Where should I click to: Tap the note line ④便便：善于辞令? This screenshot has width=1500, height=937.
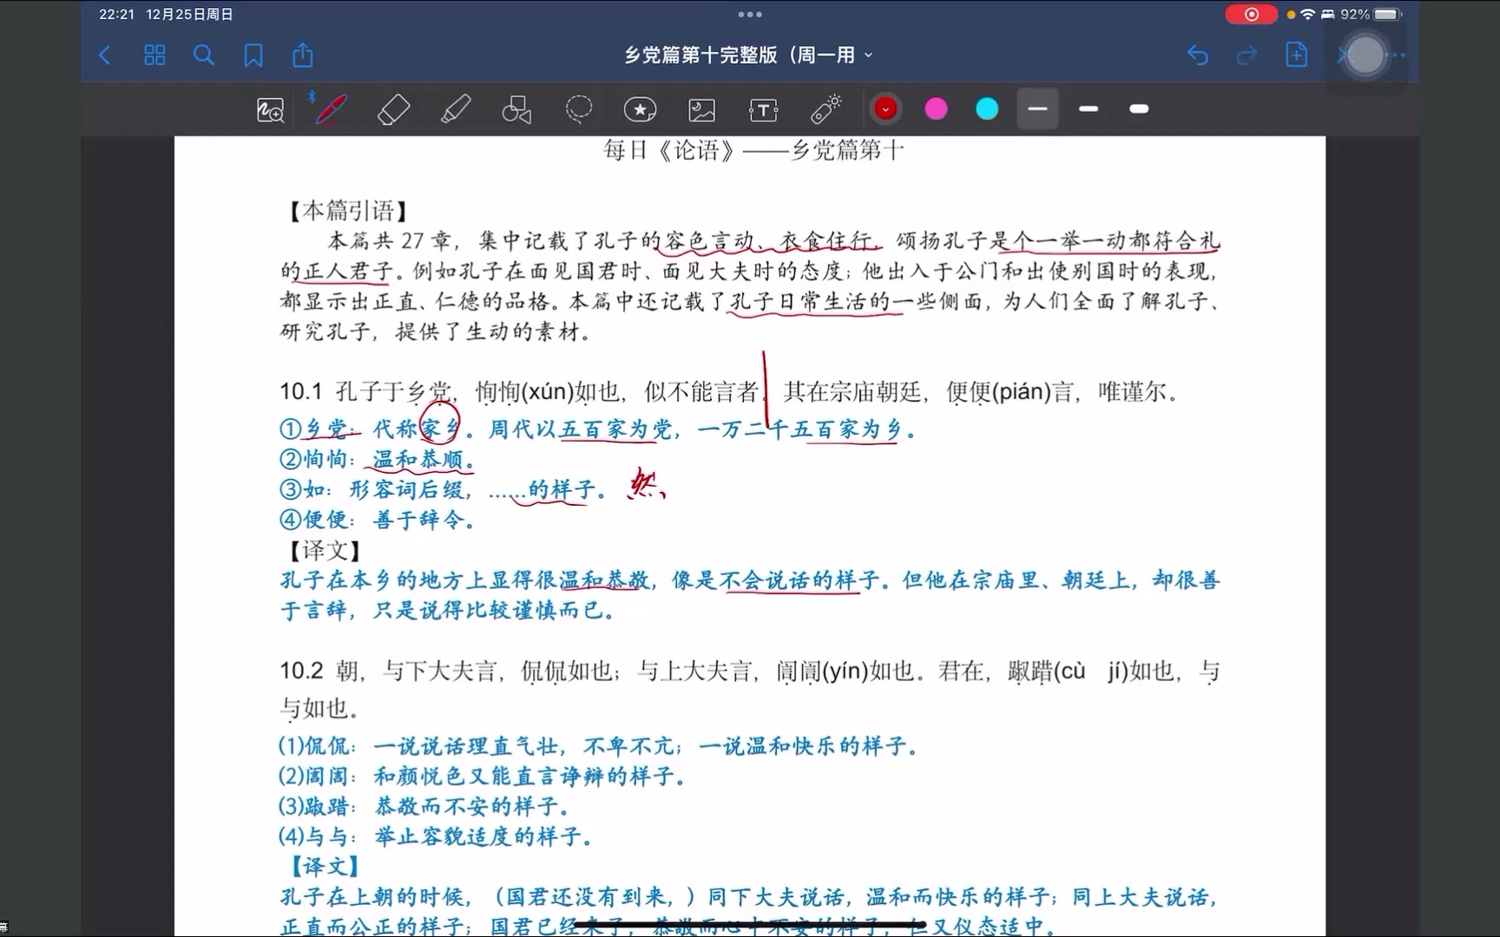pos(378,521)
